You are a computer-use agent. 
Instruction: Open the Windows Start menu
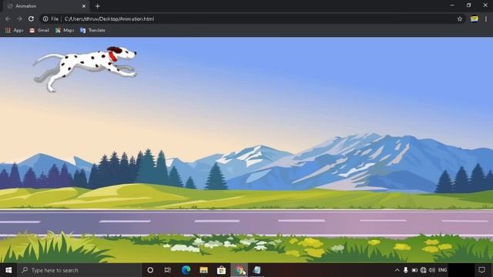pyautogui.click(x=8, y=270)
